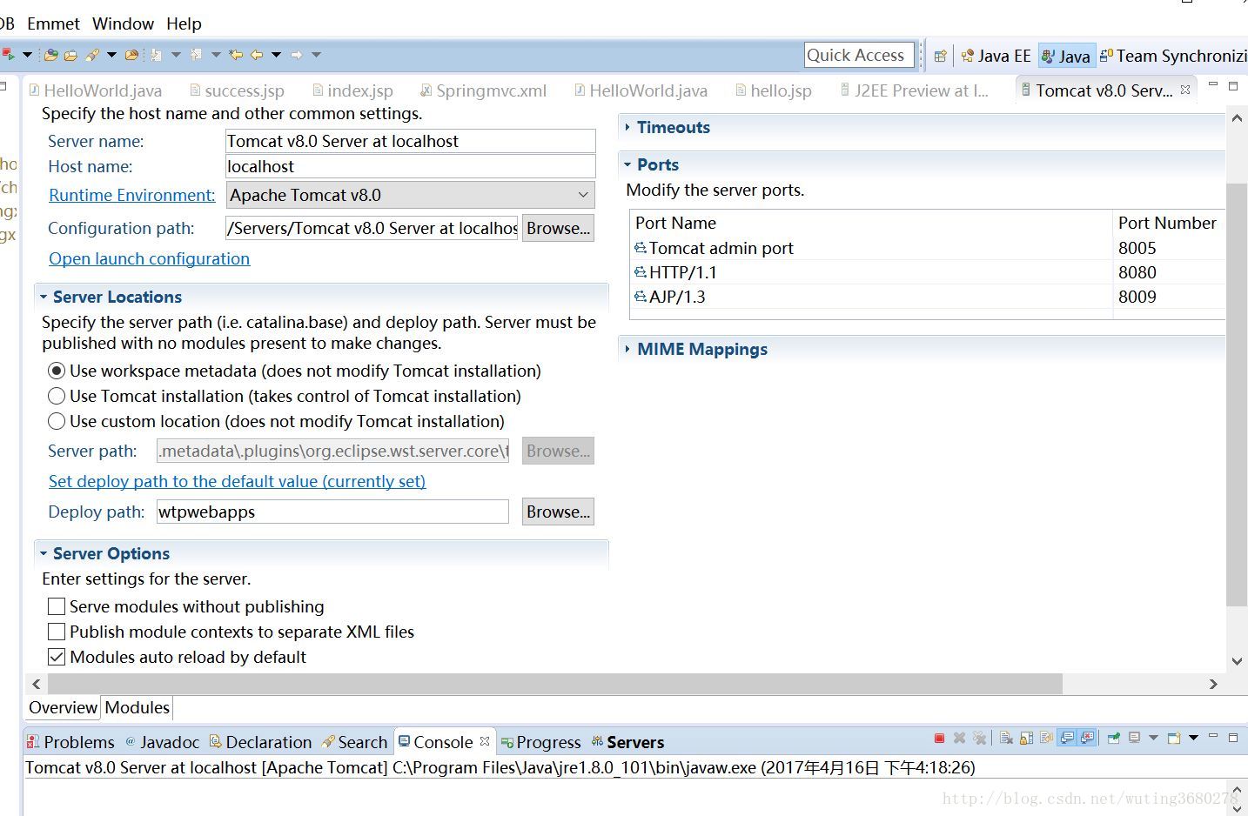Open the Help menu

coord(184,23)
